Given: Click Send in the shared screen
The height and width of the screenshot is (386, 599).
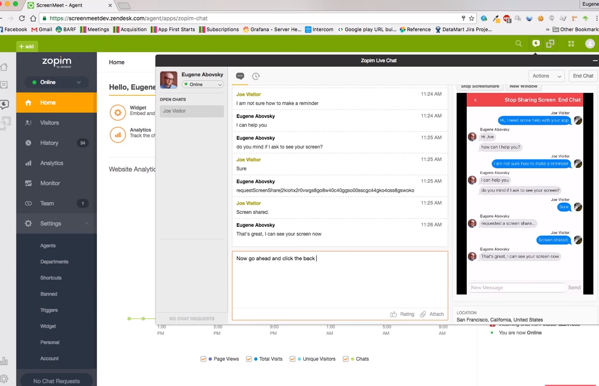Looking at the screenshot, I should (574, 288).
